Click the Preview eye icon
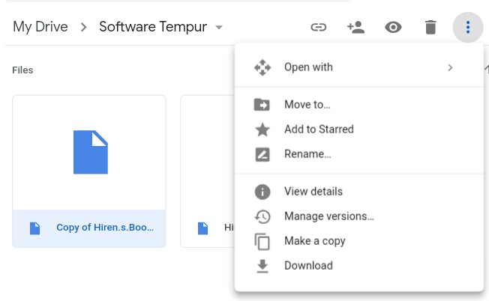 click(x=393, y=28)
